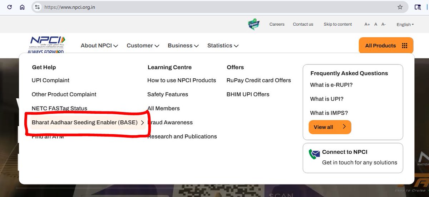This screenshot has width=429, height=197.
Task: Expand the Business menu
Action: 183,46
